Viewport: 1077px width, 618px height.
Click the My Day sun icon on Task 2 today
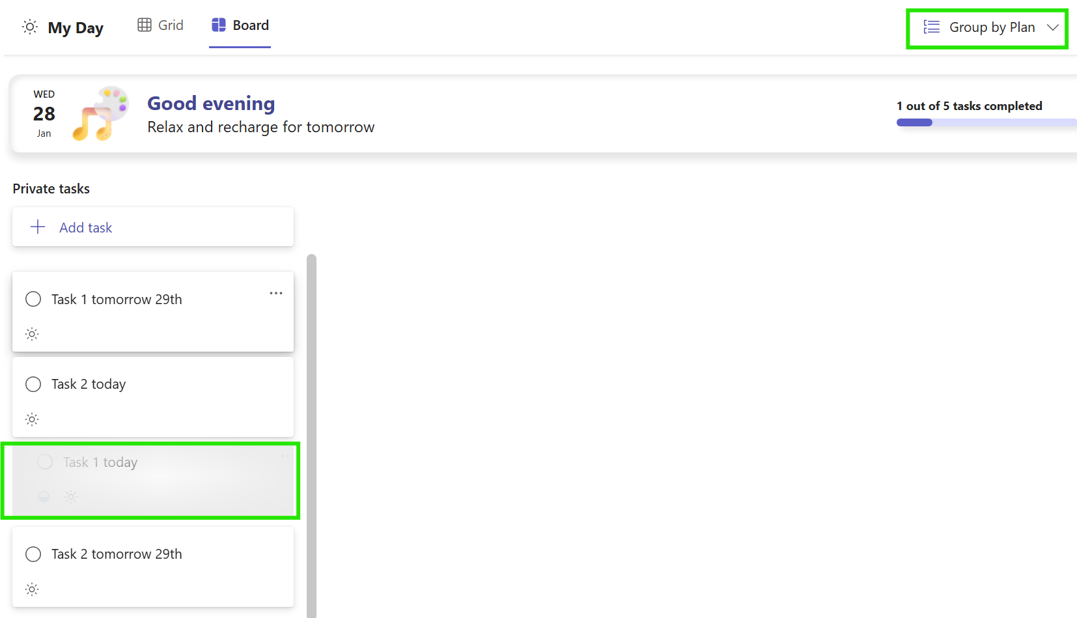pyautogui.click(x=32, y=419)
